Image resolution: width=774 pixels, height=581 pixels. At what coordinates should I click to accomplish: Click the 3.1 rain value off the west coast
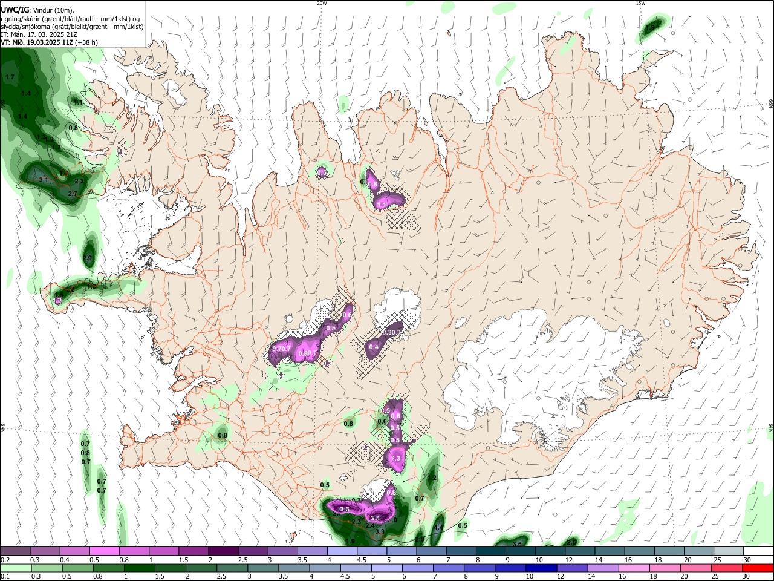(44, 180)
